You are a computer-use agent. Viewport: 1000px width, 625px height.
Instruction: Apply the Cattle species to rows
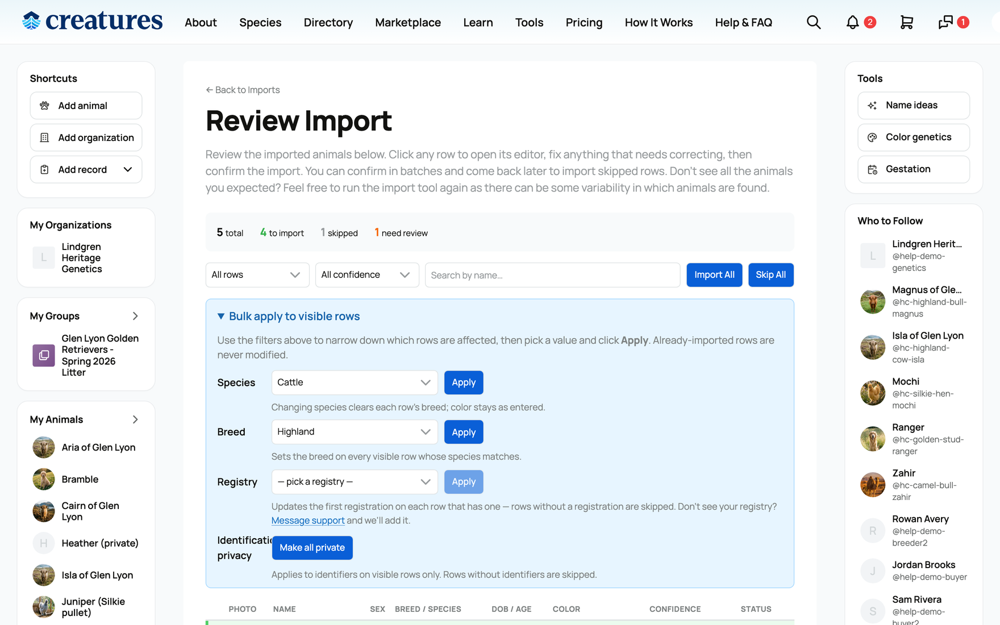point(464,382)
